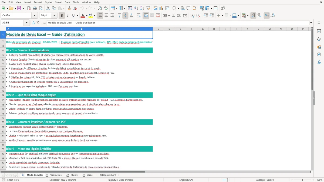Image resolution: width=324 pixels, height=182 pixels.
Task: Open the Calibri font name dropdown
Action: click(x=34, y=16)
